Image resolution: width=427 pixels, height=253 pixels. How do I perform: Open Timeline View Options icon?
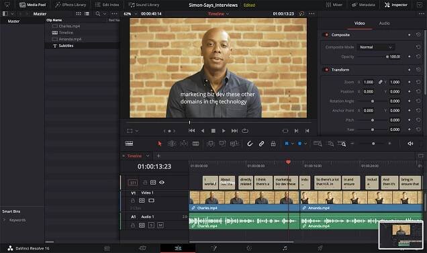coord(129,143)
